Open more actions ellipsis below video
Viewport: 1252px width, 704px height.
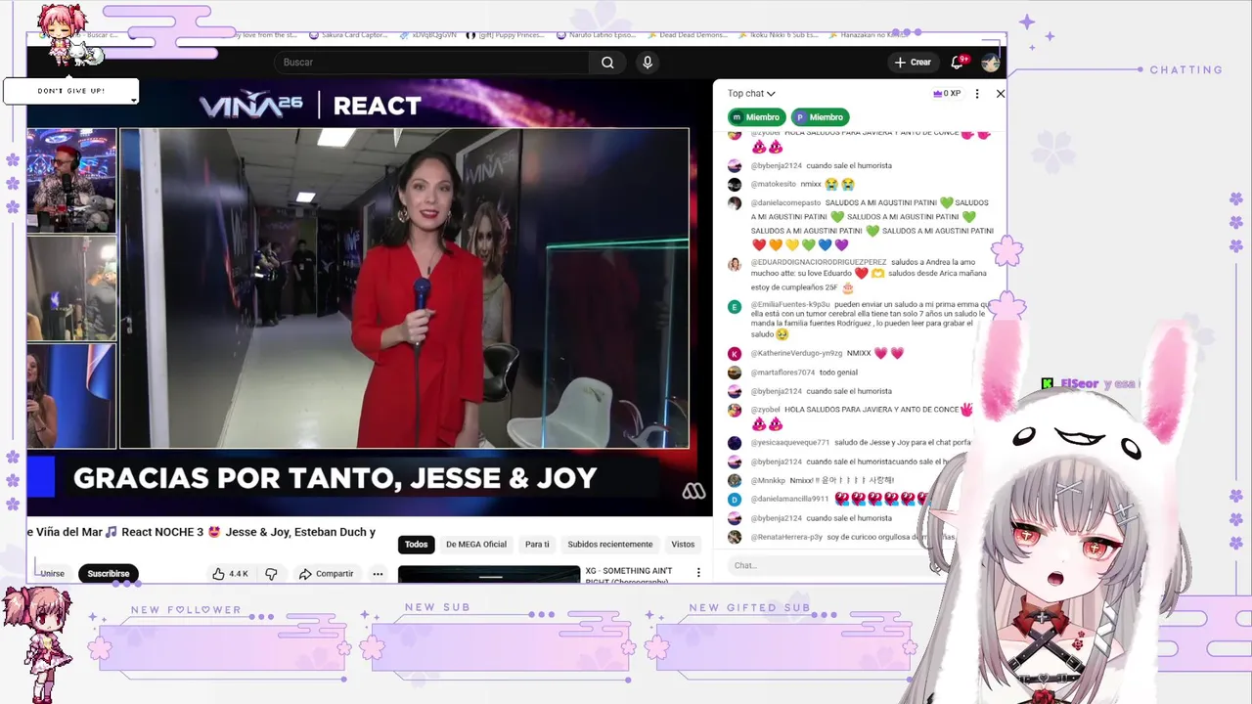coord(378,574)
